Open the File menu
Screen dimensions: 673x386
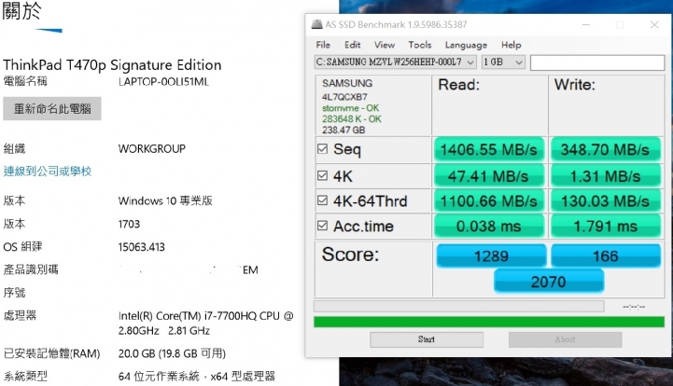click(323, 45)
